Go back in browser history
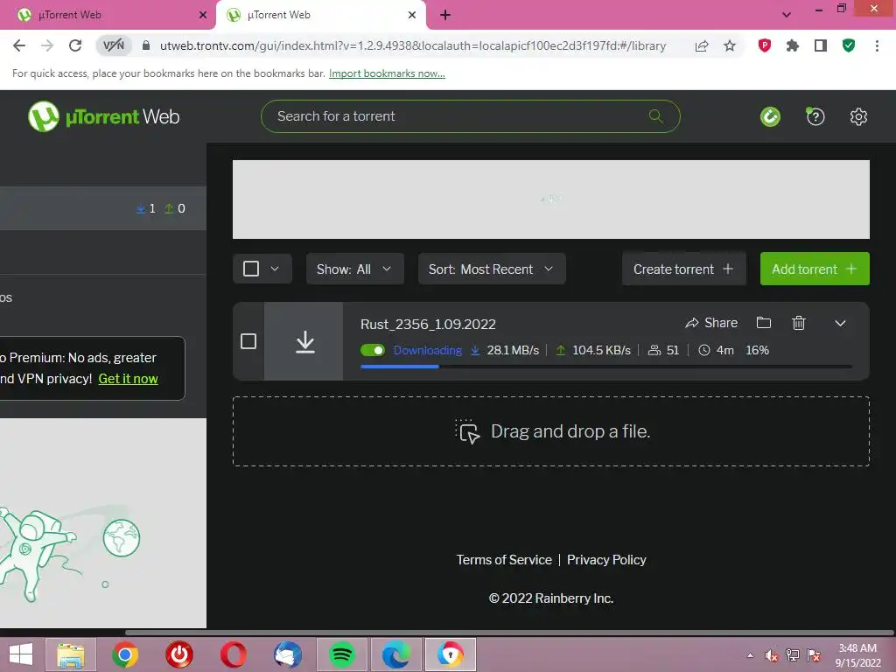Image resolution: width=896 pixels, height=672 pixels. coord(19,45)
